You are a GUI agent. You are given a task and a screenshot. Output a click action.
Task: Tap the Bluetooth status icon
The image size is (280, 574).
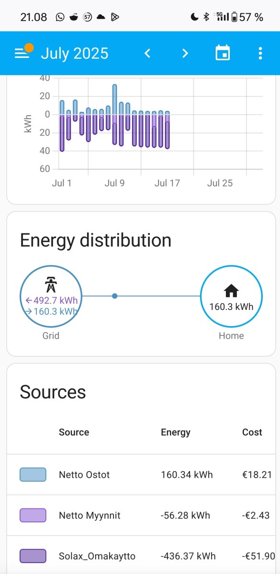point(206,17)
